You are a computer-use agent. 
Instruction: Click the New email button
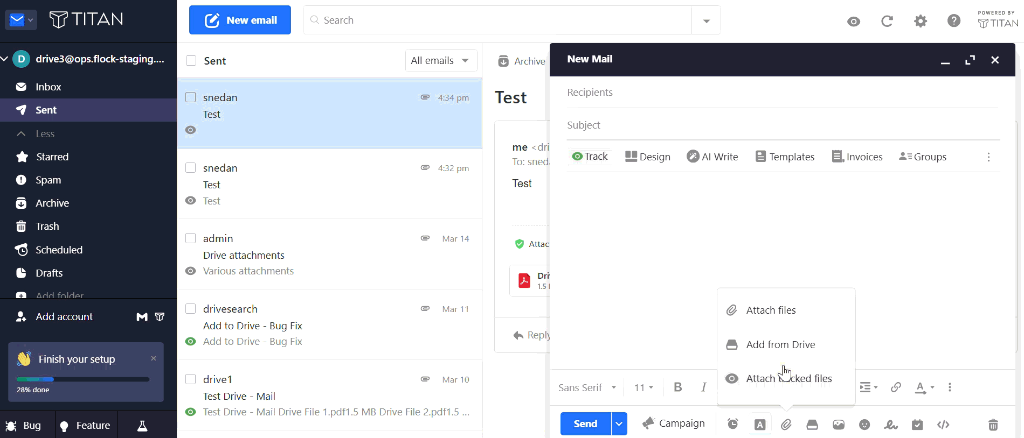[240, 20]
